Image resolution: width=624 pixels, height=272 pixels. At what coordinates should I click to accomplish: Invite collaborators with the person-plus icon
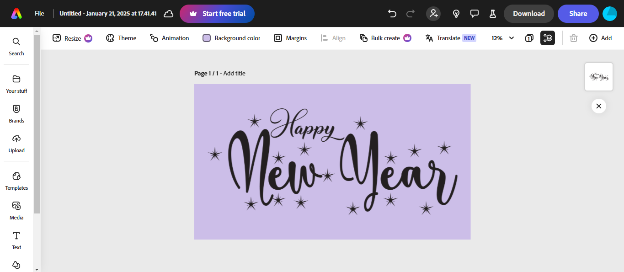pos(433,14)
